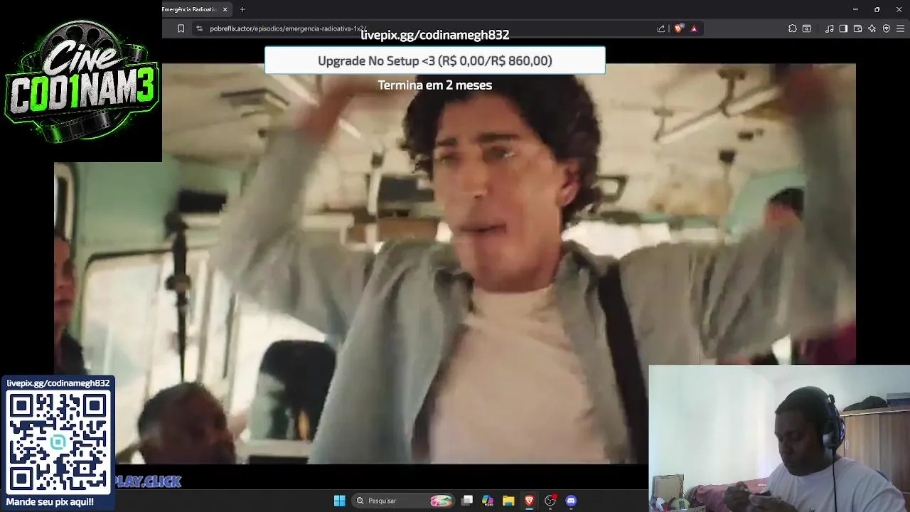The image size is (910, 512).
Task: Click the pobreflix address bar URL
Action: pos(288,28)
